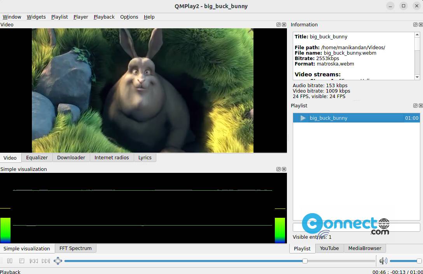Close the Information panel

pyautogui.click(x=421, y=24)
